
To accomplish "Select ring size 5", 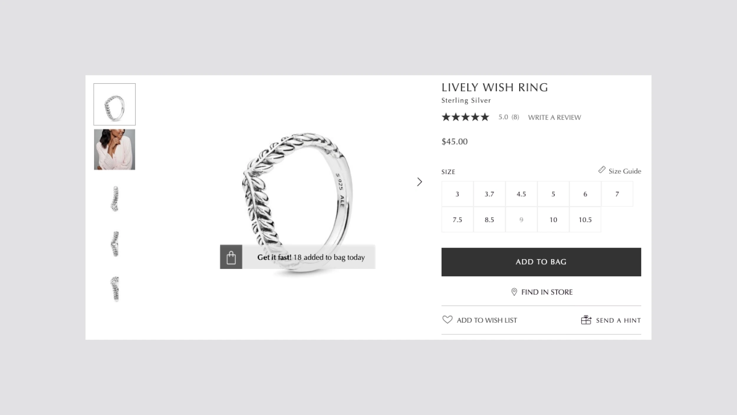I will click(x=553, y=194).
